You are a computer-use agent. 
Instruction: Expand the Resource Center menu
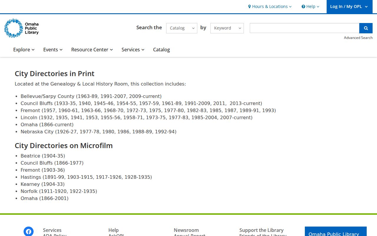pos(92,50)
